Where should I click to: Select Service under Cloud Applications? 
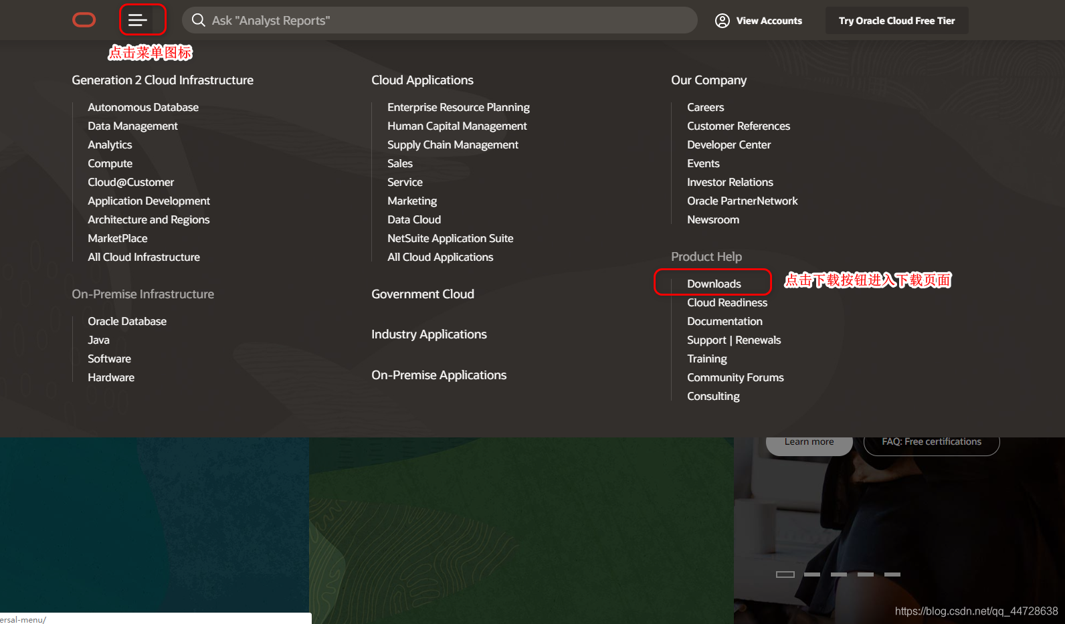[x=405, y=182]
